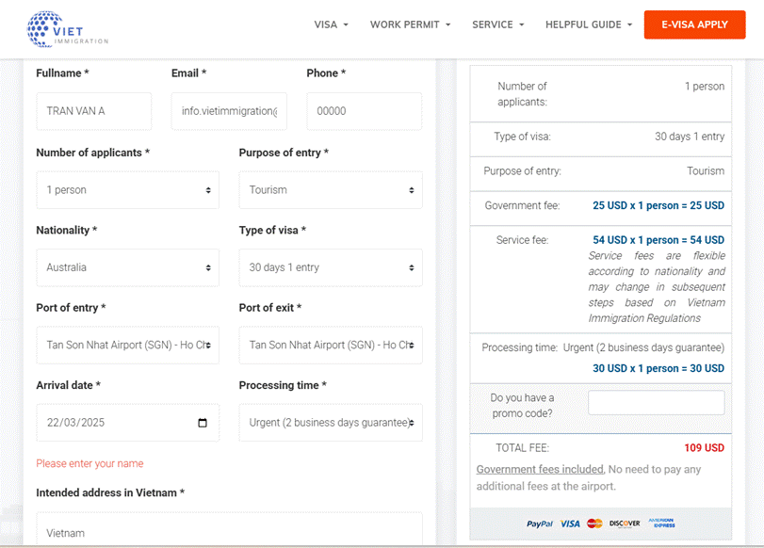The width and height of the screenshot is (764, 548).
Task: Click the VISA card icon
Action: pyautogui.click(x=570, y=524)
